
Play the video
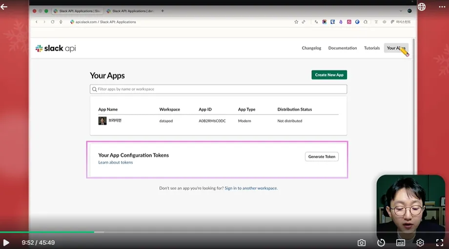(x=6, y=243)
